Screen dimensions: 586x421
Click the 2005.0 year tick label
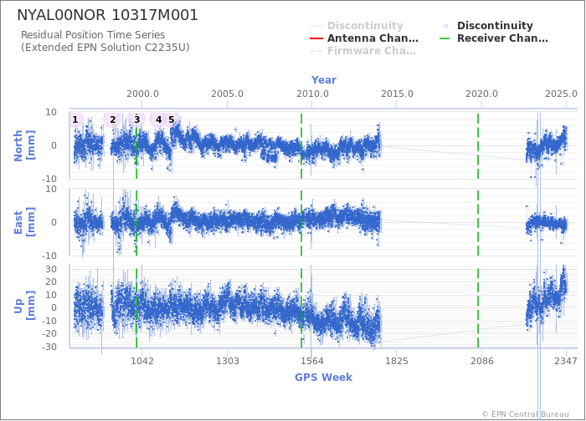(227, 94)
